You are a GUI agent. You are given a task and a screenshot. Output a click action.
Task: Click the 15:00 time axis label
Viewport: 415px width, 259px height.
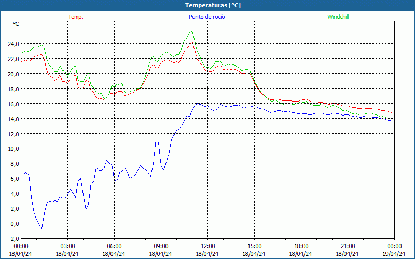tap(254, 247)
